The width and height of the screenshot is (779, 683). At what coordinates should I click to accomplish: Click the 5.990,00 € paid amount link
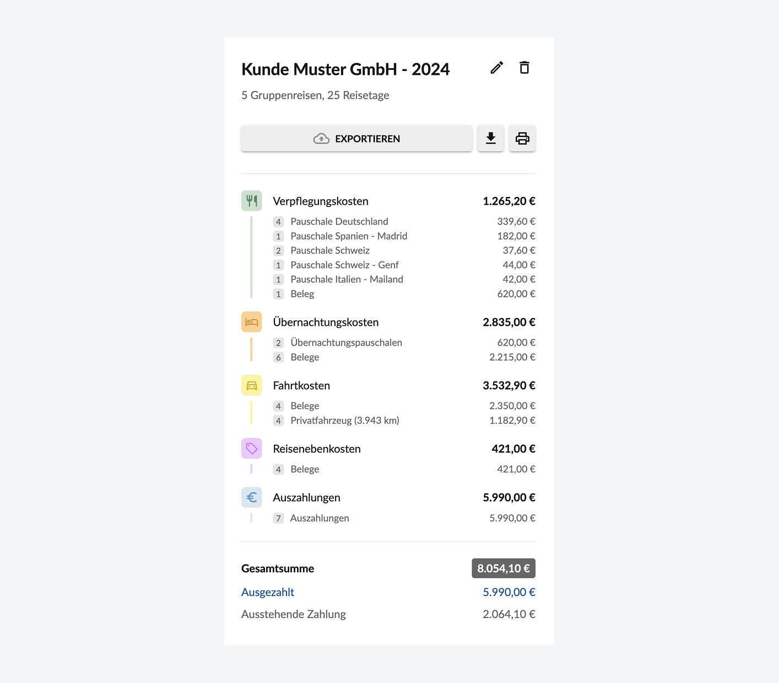pos(508,592)
